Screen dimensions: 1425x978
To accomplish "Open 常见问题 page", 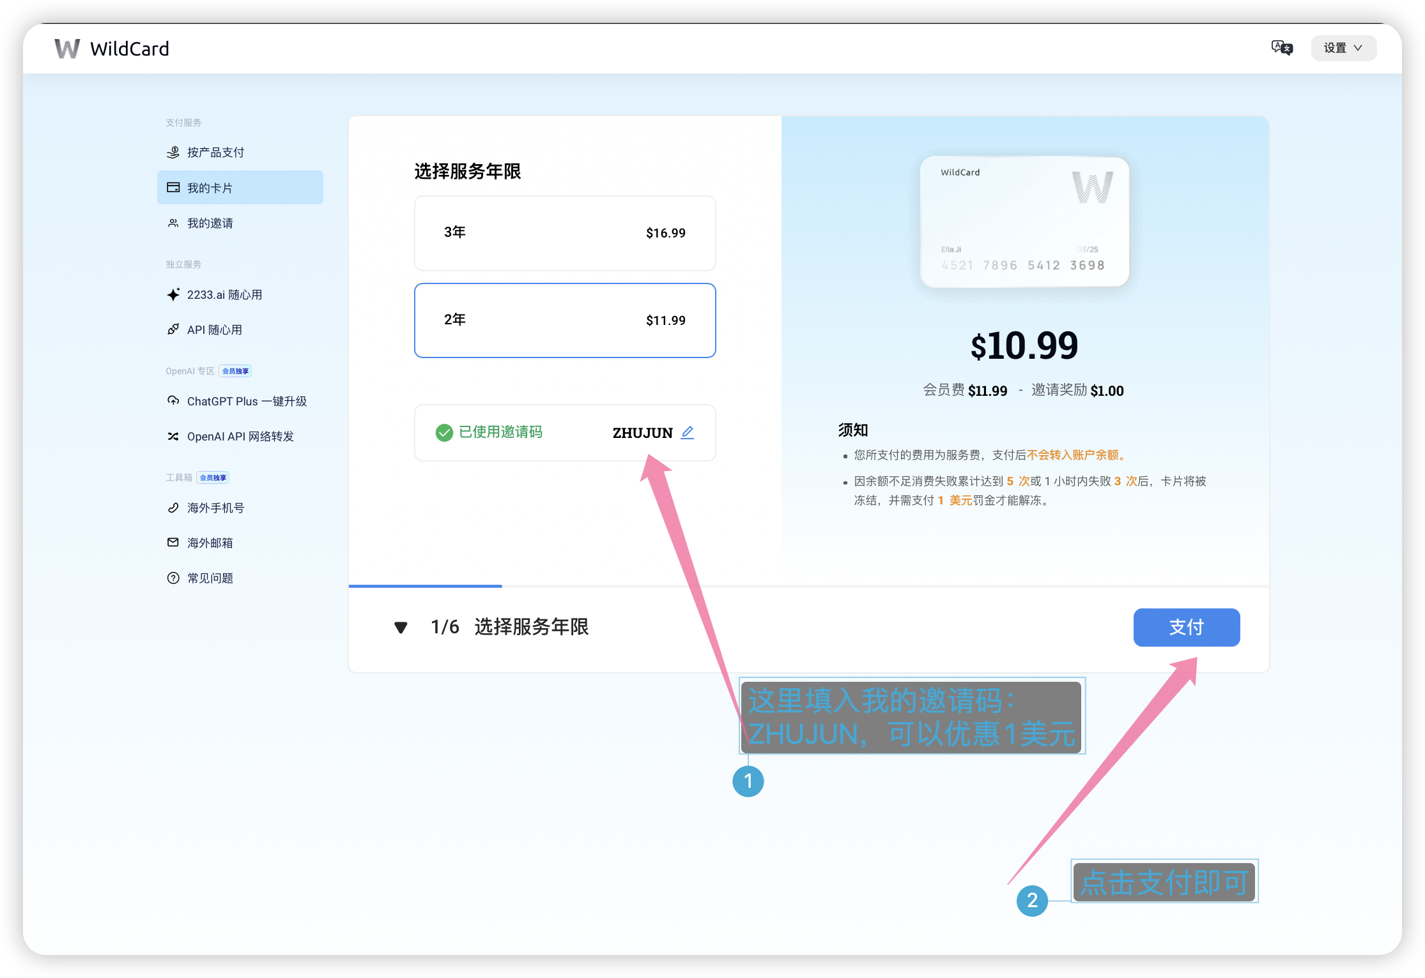I will [x=240, y=578].
